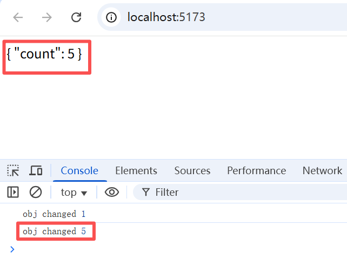The image size is (347, 271).
Task: Click the console prompt chevron
Action: [x=12, y=249]
